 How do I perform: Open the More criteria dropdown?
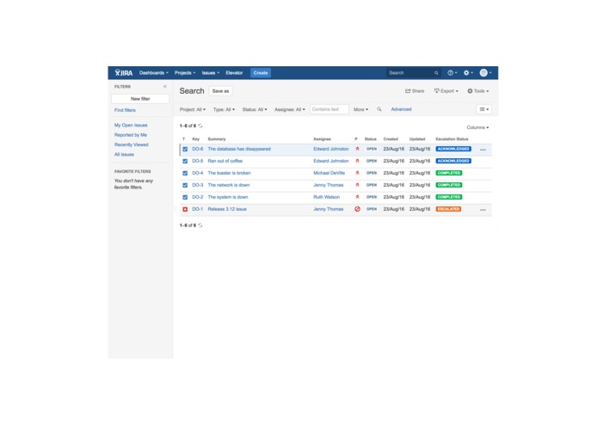pyautogui.click(x=361, y=109)
